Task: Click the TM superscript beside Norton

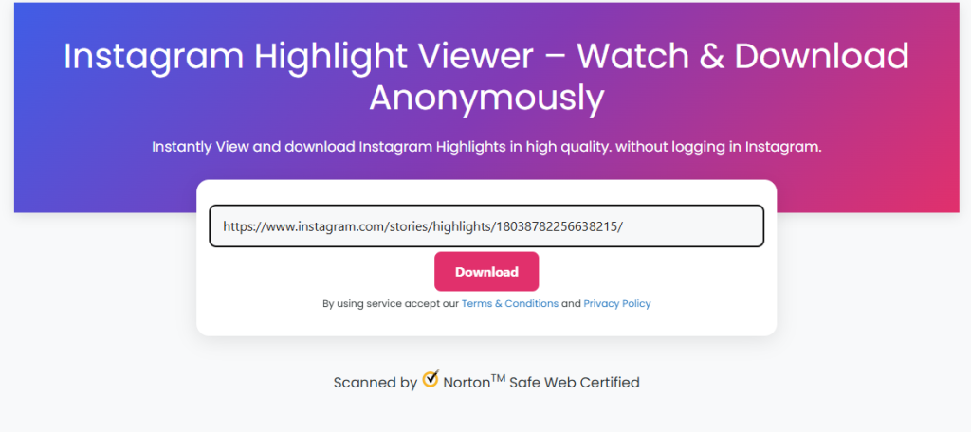Action: coord(499,378)
